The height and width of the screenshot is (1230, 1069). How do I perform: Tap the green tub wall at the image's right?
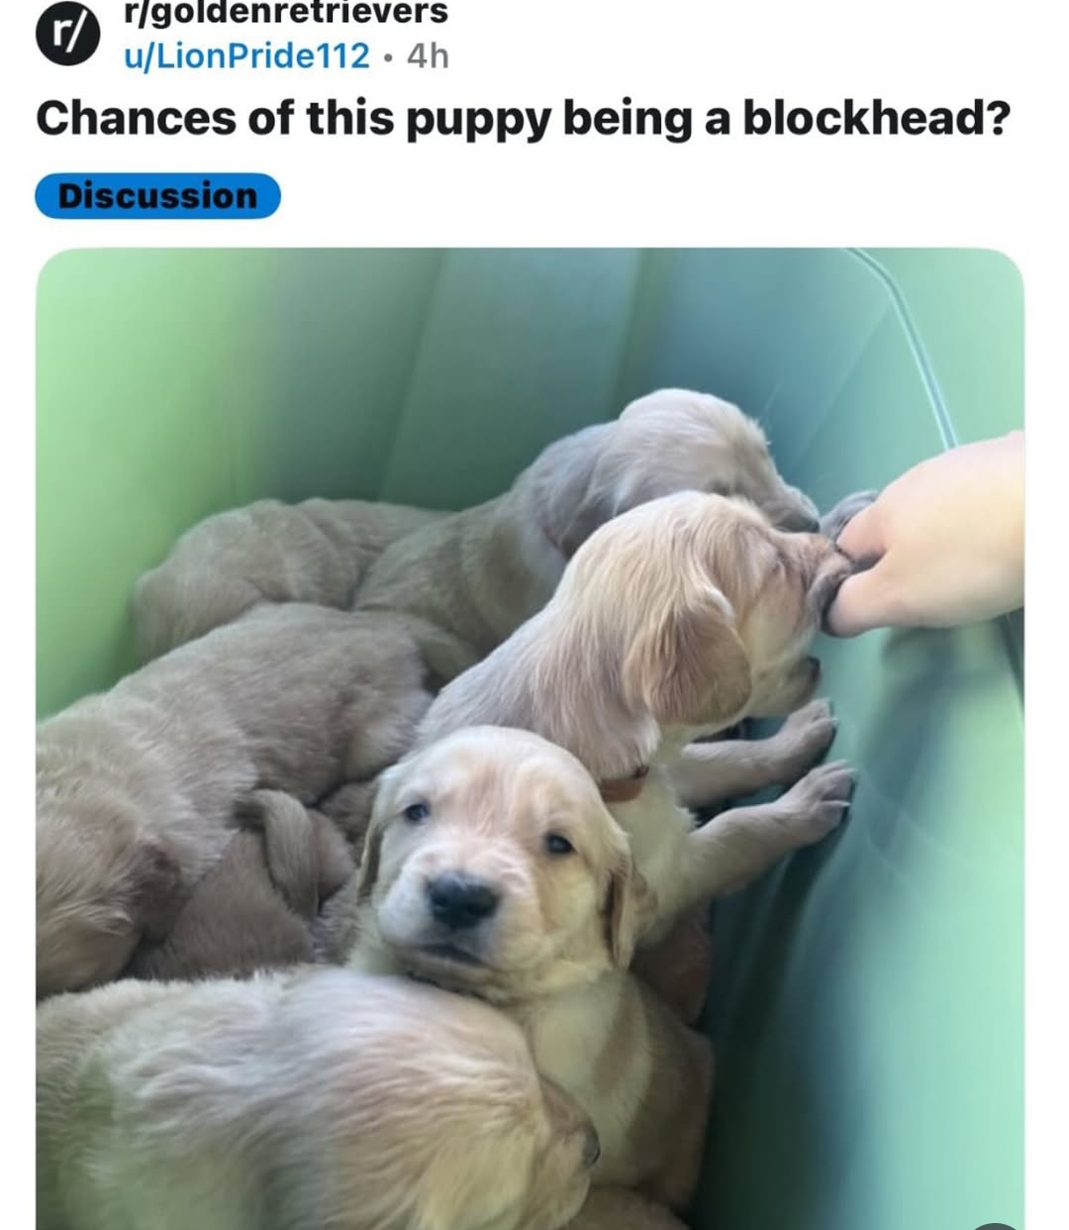coord(891,941)
